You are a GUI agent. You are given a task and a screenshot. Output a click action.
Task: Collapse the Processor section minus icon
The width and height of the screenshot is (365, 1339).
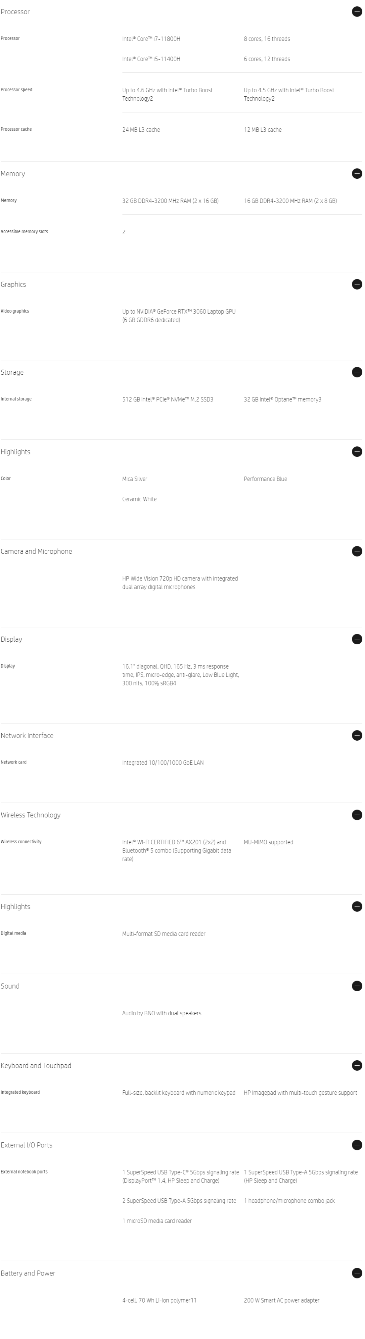357,11
